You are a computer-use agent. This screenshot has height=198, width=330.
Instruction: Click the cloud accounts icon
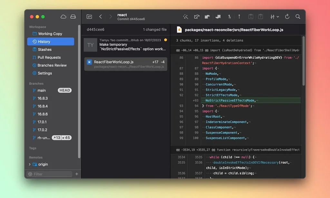tap(63, 16)
